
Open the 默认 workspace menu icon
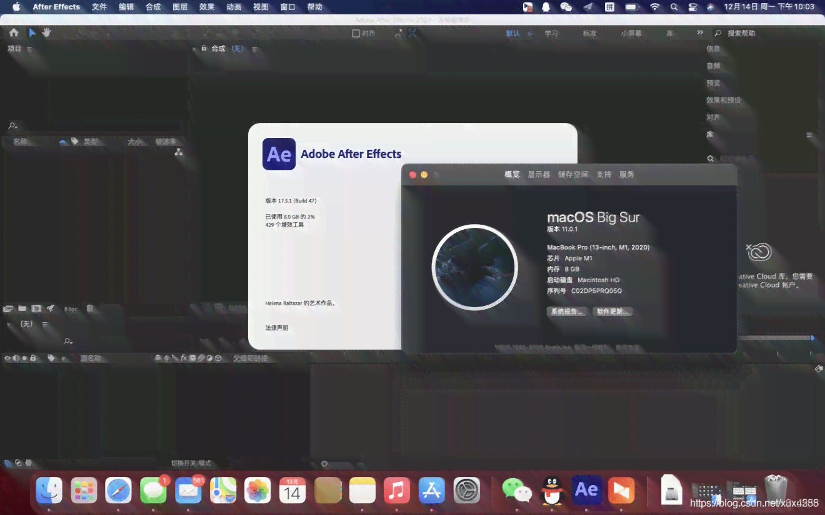[529, 33]
